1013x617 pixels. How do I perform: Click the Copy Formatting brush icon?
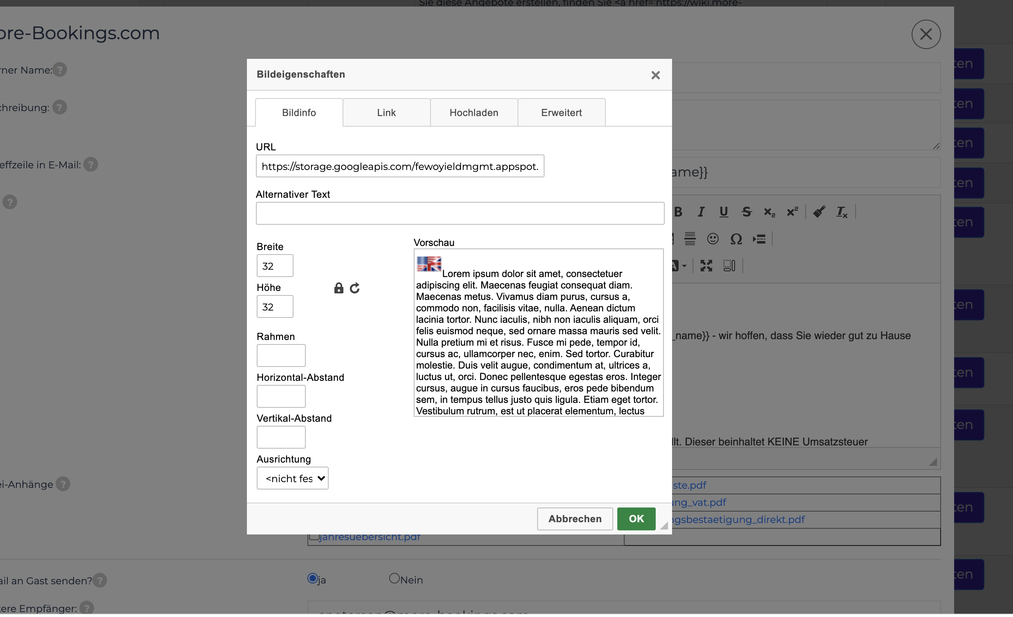pyautogui.click(x=819, y=212)
